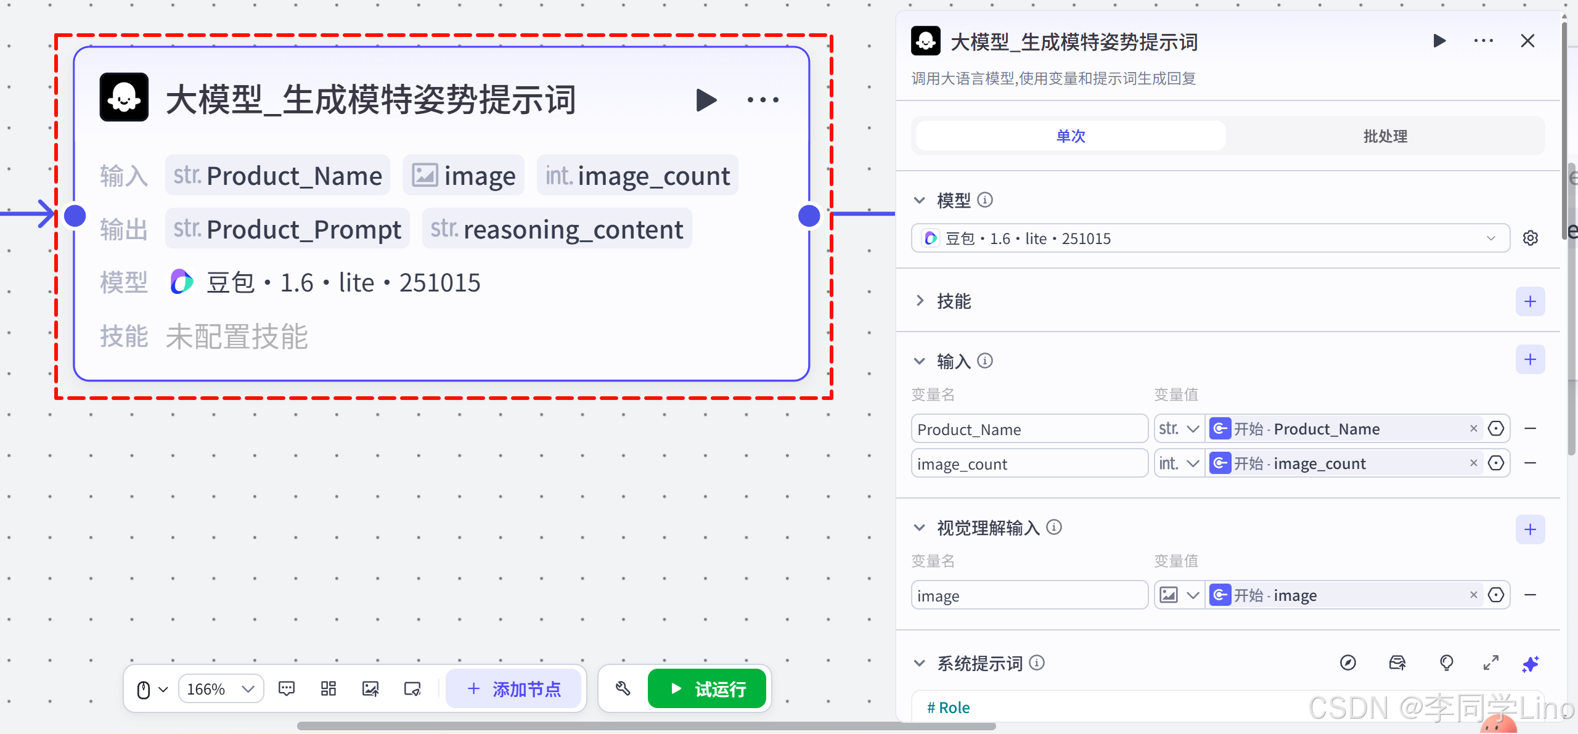
Task: Click the model settings gear icon
Action: (1530, 239)
